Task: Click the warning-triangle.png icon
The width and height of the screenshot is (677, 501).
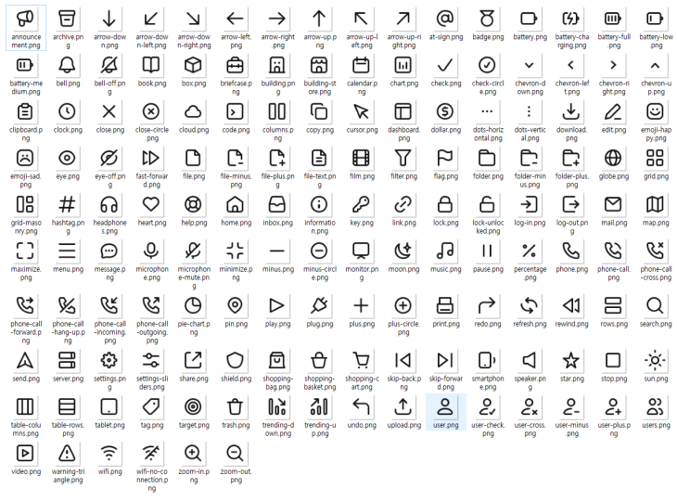Action: click(67, 453)
